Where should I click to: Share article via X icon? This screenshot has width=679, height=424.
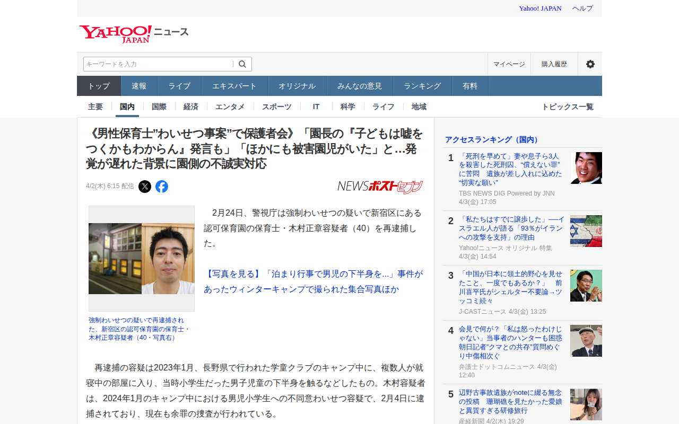[145, 187]
